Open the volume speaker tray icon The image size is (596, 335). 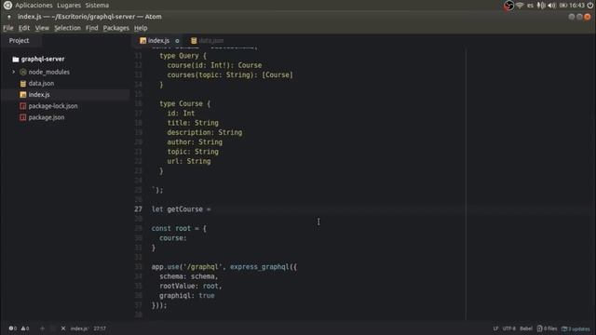(552, 6)
